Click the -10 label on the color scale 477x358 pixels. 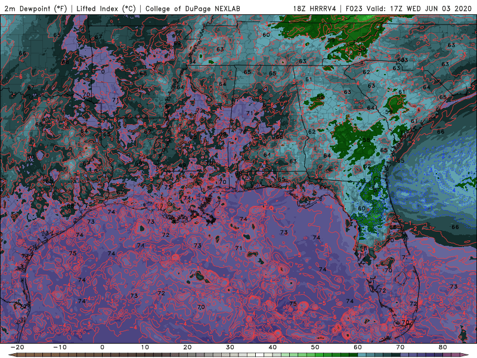click(x=60, y=347)
